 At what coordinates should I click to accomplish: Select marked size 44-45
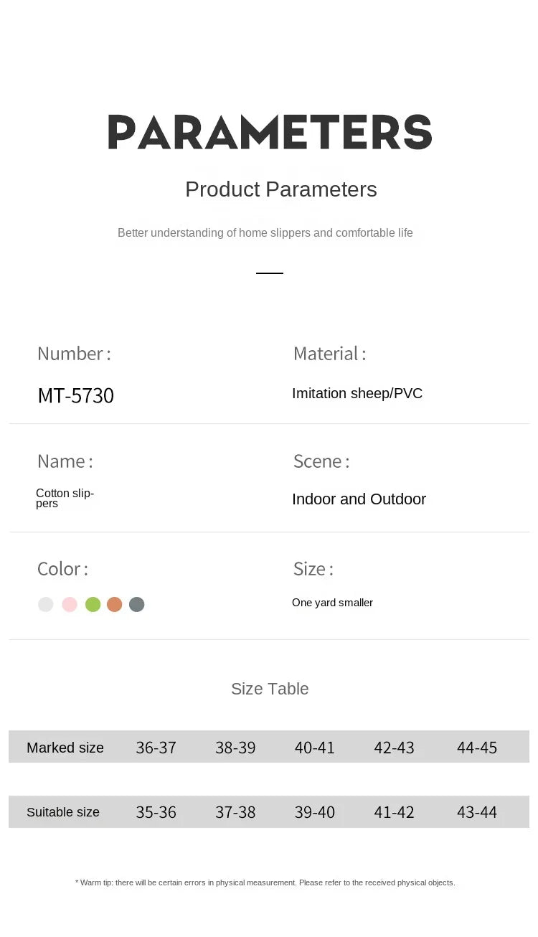[x=477, y=748]
